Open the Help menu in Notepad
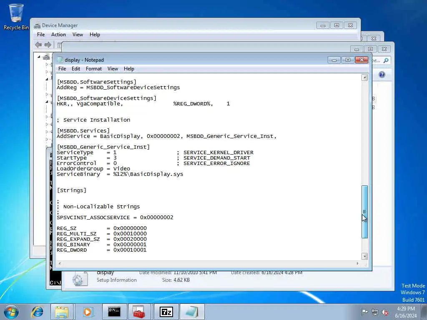The width and height of the screenshot is (427, 320). [129, 69]
